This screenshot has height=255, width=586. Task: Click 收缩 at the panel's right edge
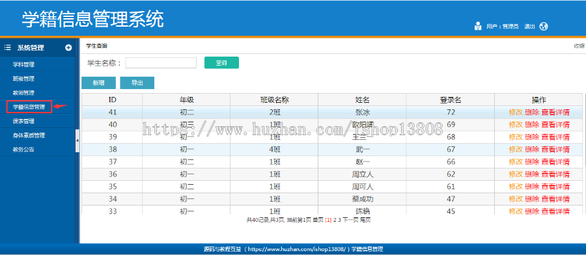(x=579, y=46)
